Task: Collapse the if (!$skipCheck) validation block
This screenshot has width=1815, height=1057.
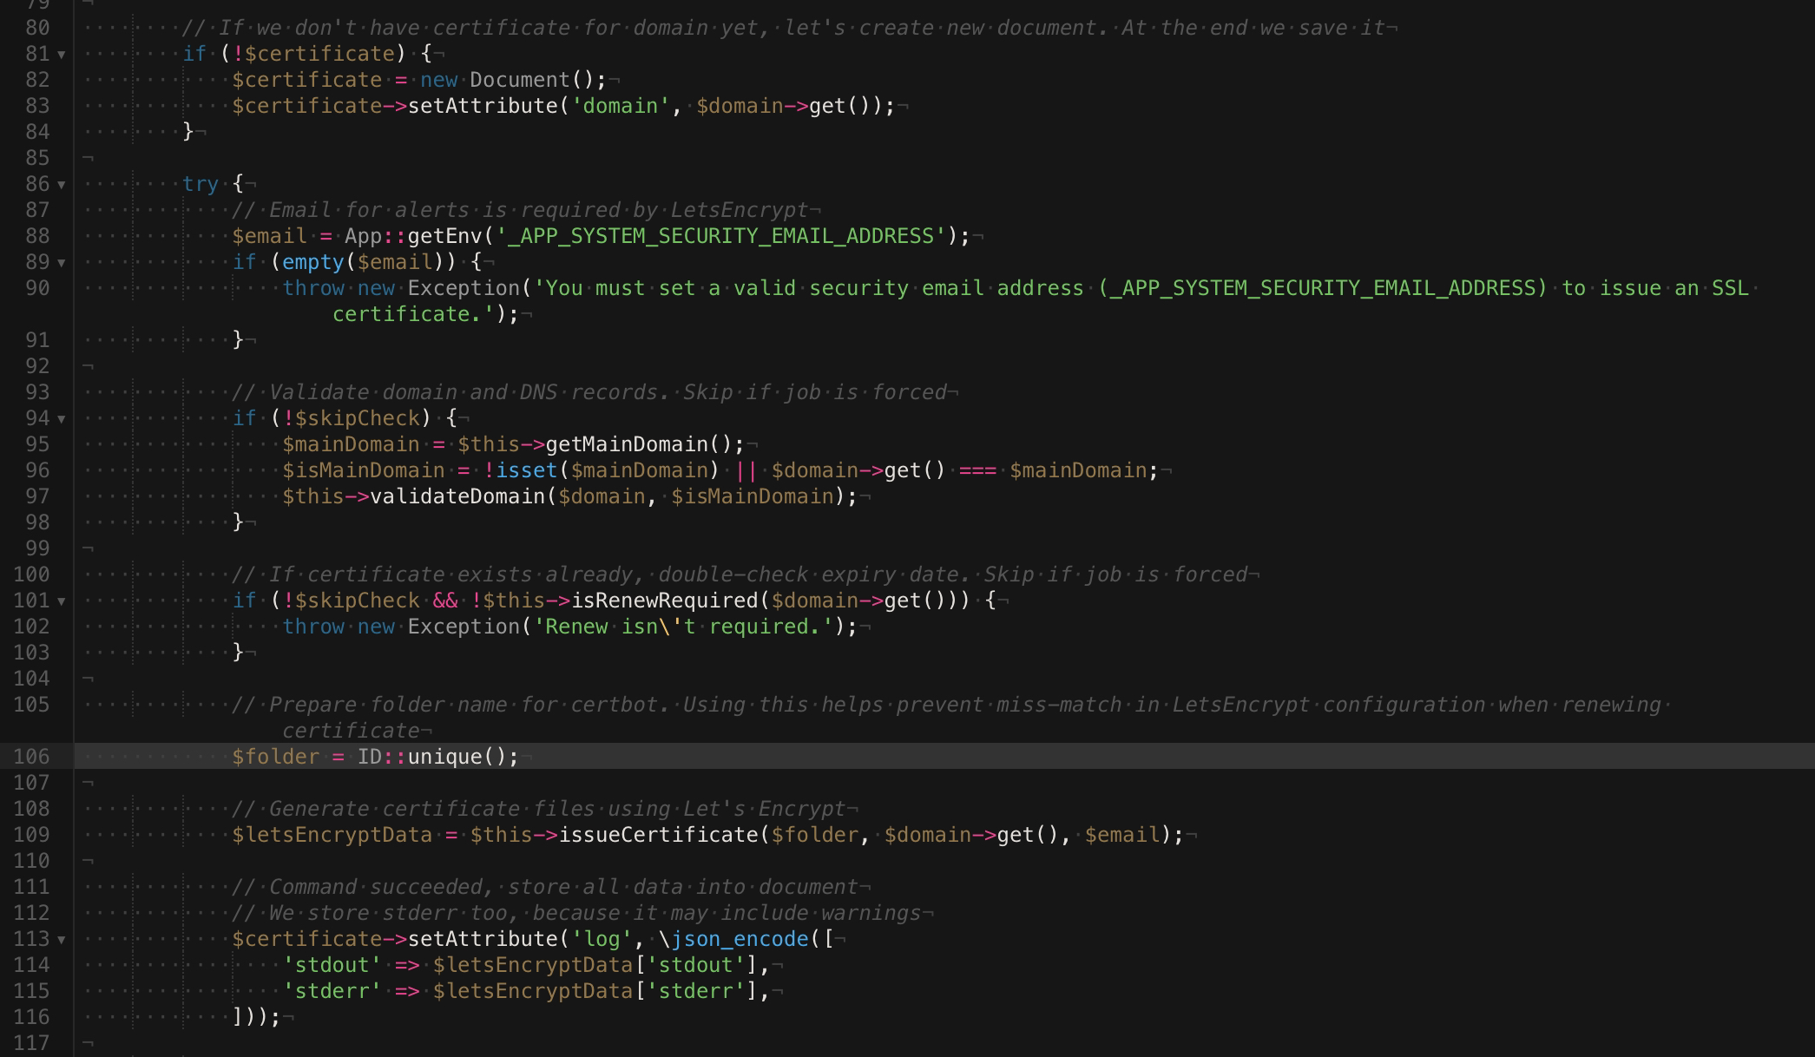Action: tap(59, 418)
